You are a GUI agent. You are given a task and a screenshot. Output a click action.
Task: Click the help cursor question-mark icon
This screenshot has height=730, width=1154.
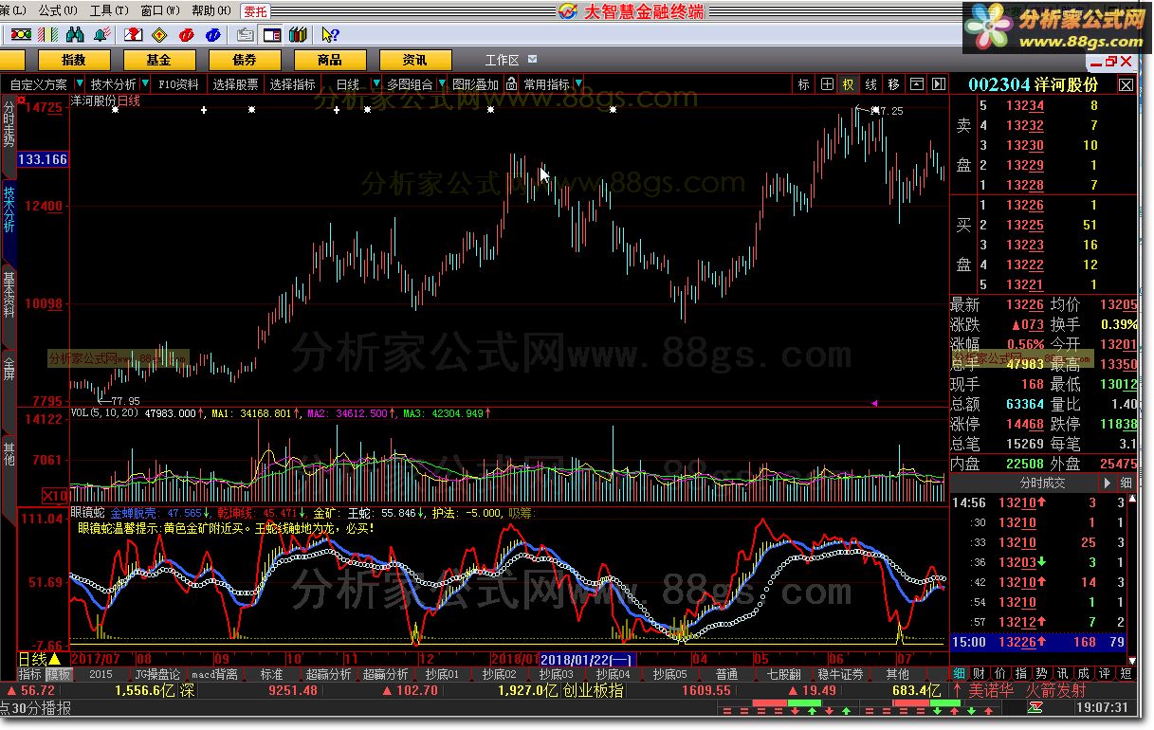[x=329, y=35]
